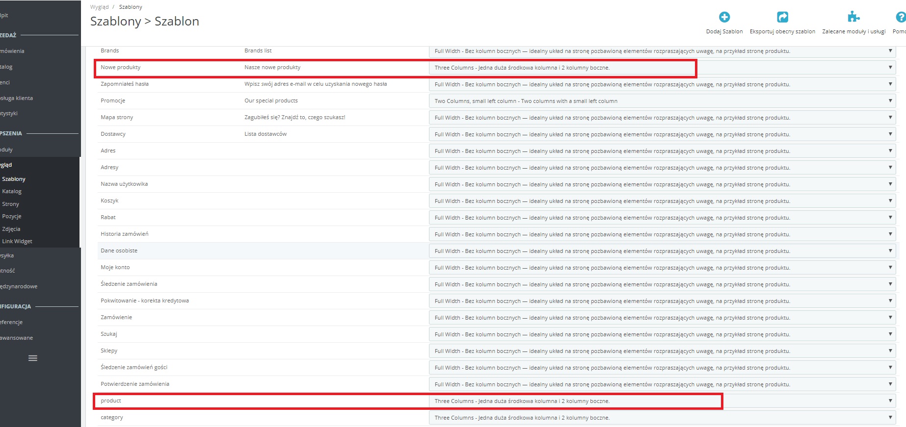The image size is (906, 427).
Task: Open layout dropdown for Nowe produkty
Action: coord(663,68)
